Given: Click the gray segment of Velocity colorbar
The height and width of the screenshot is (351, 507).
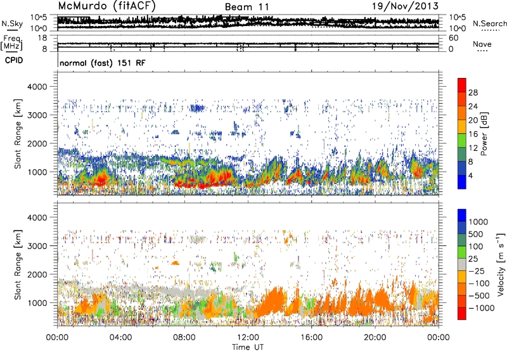Looking at the screenshot, I should click(462, 264).
